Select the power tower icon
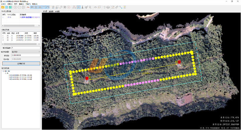Viewport: 241px width, 130px height. click(82, 7)
